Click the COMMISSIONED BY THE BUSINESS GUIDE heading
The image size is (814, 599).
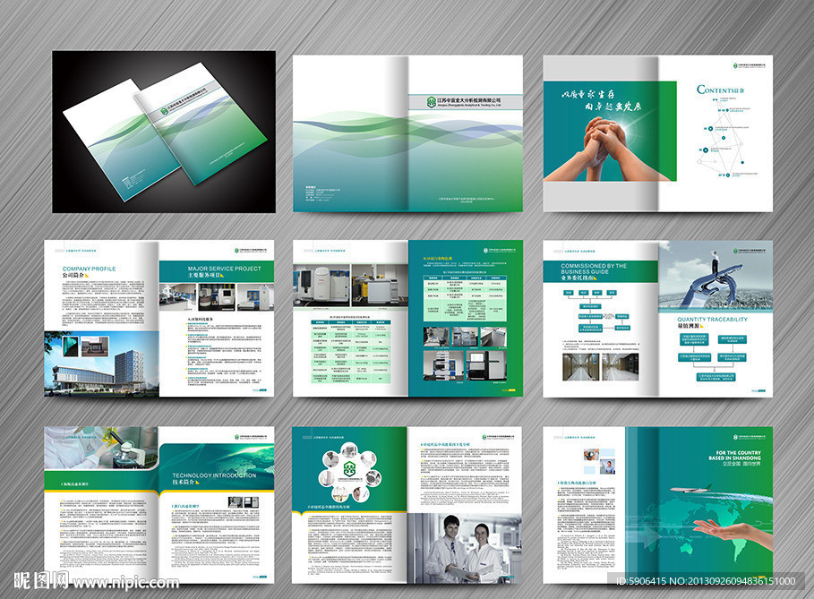pos(594,269)
